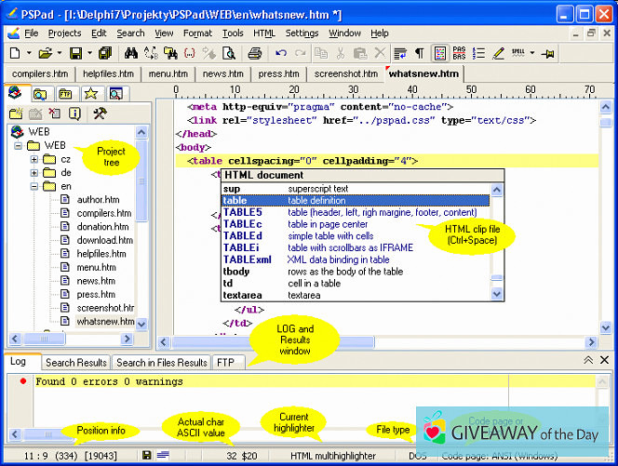Screen dimensions: 618x466
Task: Click the matching bracket icon
Action: coord(190,53)
